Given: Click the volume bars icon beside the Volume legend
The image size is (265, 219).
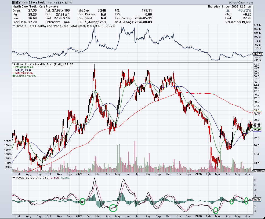Looking at the screenshot, I should pos(14,76).
